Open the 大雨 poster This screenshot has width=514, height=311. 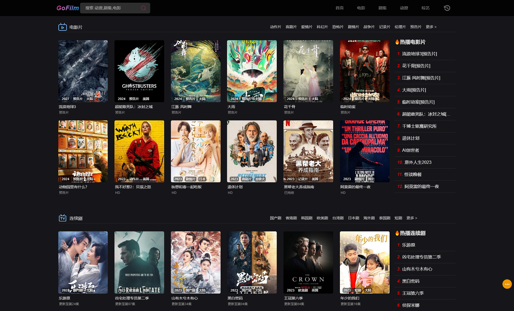click(252, 71)
